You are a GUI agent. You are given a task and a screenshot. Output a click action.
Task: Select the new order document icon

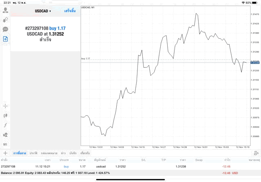coord(5,39)
